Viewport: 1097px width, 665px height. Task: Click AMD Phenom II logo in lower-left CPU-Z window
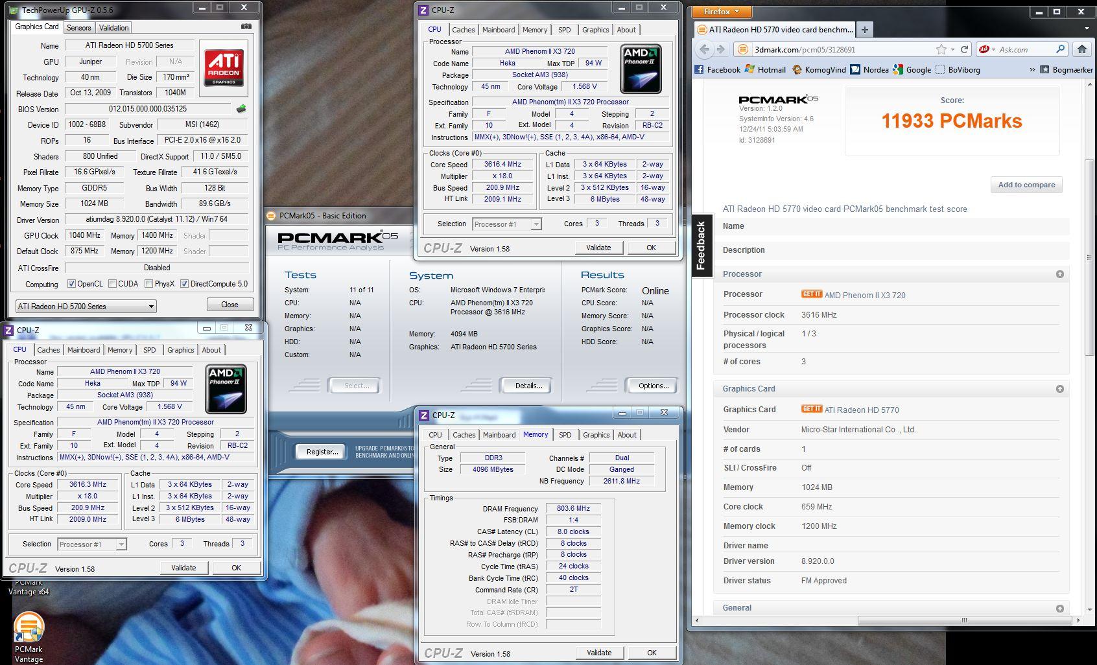click(226, 389)
